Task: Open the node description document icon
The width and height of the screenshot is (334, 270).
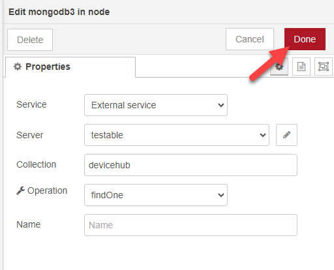Action: coord(301,67)
